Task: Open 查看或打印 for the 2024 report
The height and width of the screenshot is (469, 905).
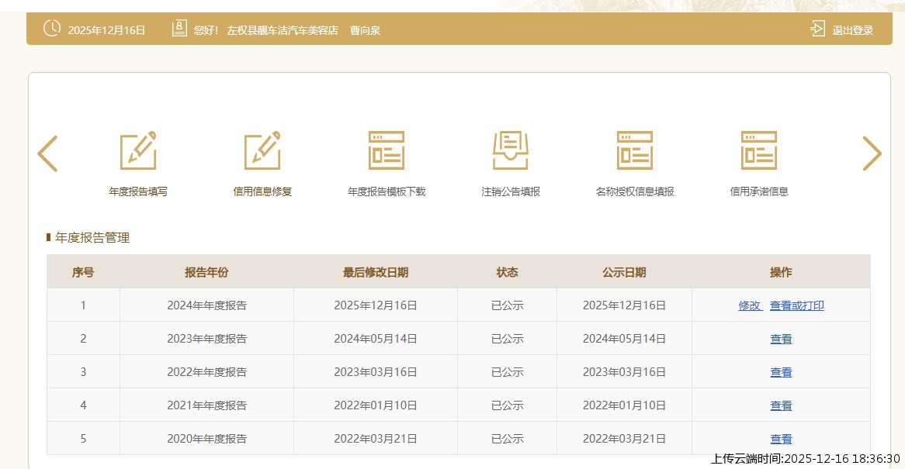Action: pyautogui.click(x=797, y=305)
